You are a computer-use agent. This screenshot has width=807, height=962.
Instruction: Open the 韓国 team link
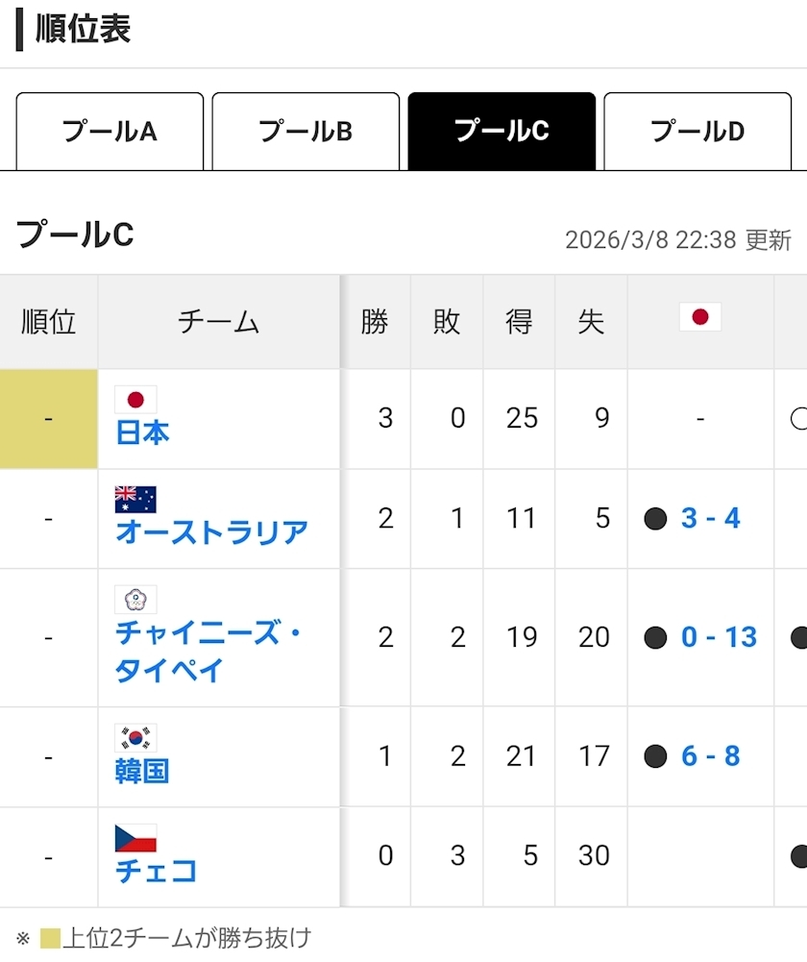pyautogui.click(x=143, y=771)
